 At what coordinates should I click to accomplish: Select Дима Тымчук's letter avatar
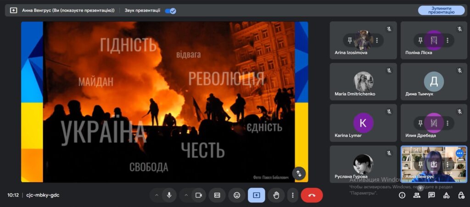click(434, 82)
